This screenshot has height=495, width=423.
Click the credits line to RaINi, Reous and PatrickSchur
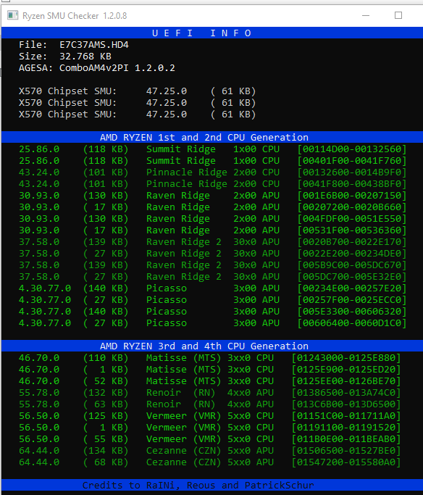pos(198,485)
